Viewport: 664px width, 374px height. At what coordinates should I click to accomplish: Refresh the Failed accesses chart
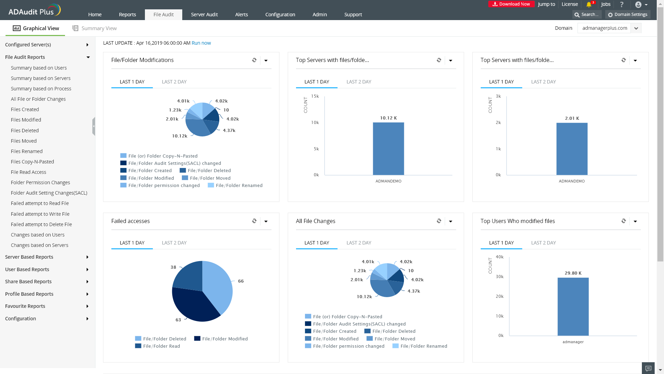point(255,221)
